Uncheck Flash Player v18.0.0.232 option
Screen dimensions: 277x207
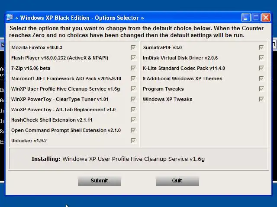point(133,58)
